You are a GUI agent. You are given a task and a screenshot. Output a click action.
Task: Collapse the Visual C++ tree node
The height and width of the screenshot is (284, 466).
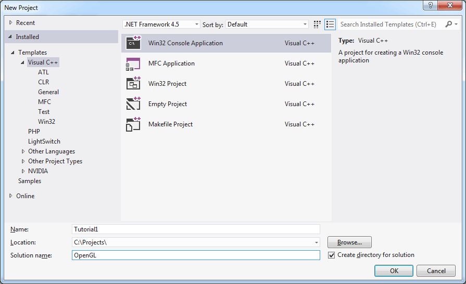(22, 62)
